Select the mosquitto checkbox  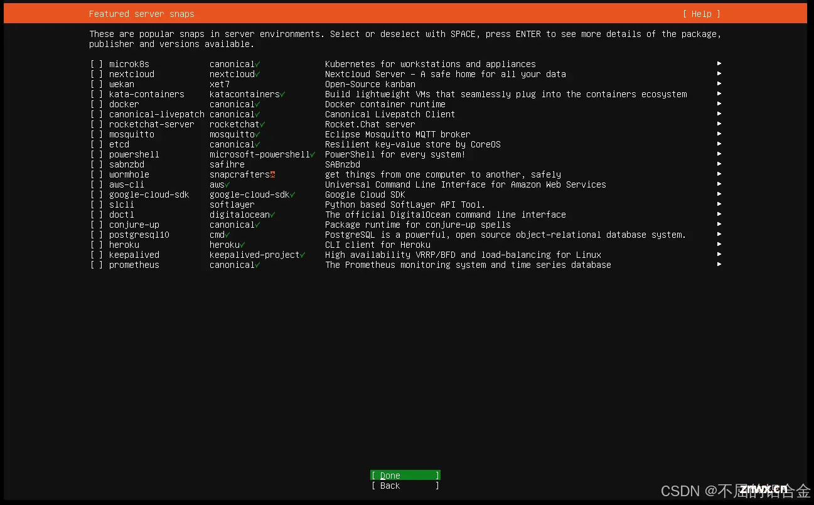point(96,134)
